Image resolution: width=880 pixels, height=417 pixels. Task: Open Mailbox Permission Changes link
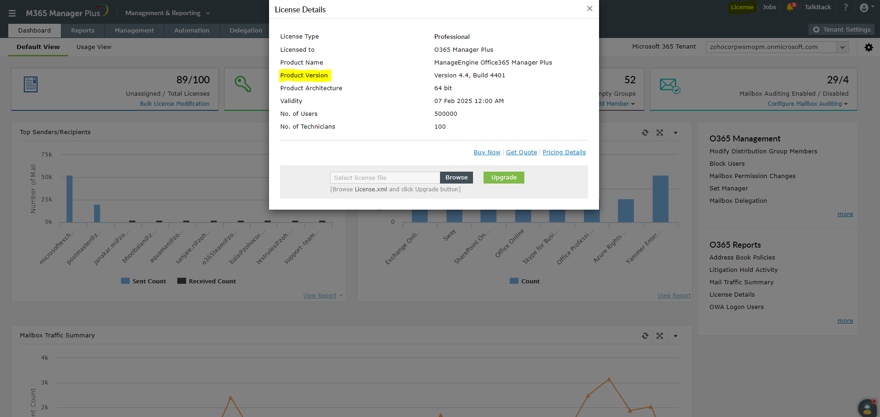click(x=752, y=176)
